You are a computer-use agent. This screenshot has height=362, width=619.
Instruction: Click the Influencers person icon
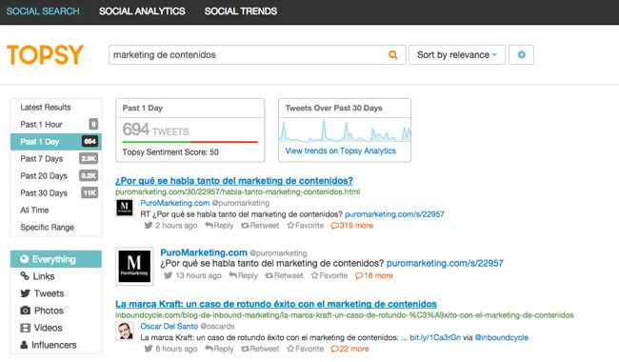coord(24,345)
